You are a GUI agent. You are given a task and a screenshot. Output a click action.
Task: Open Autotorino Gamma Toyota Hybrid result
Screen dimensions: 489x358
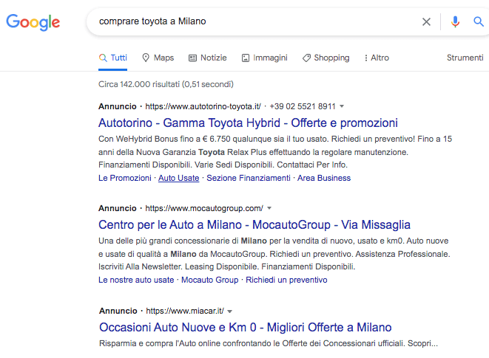(248, 123)
